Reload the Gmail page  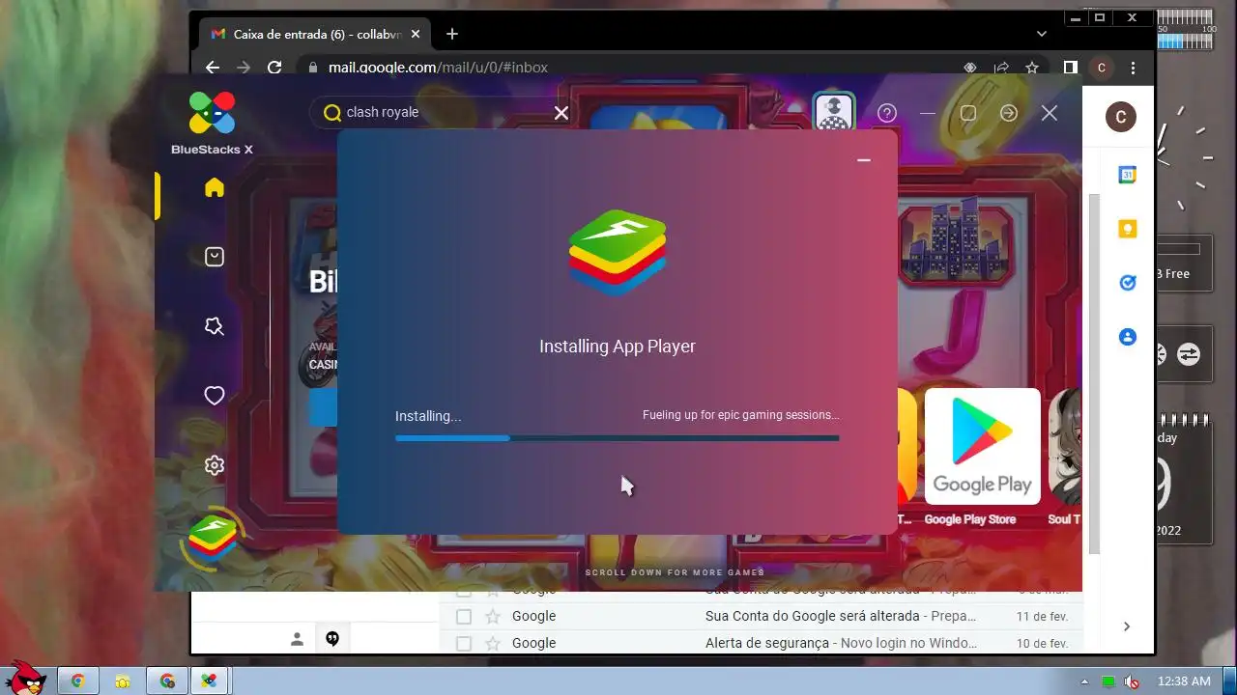pos(274,68)
